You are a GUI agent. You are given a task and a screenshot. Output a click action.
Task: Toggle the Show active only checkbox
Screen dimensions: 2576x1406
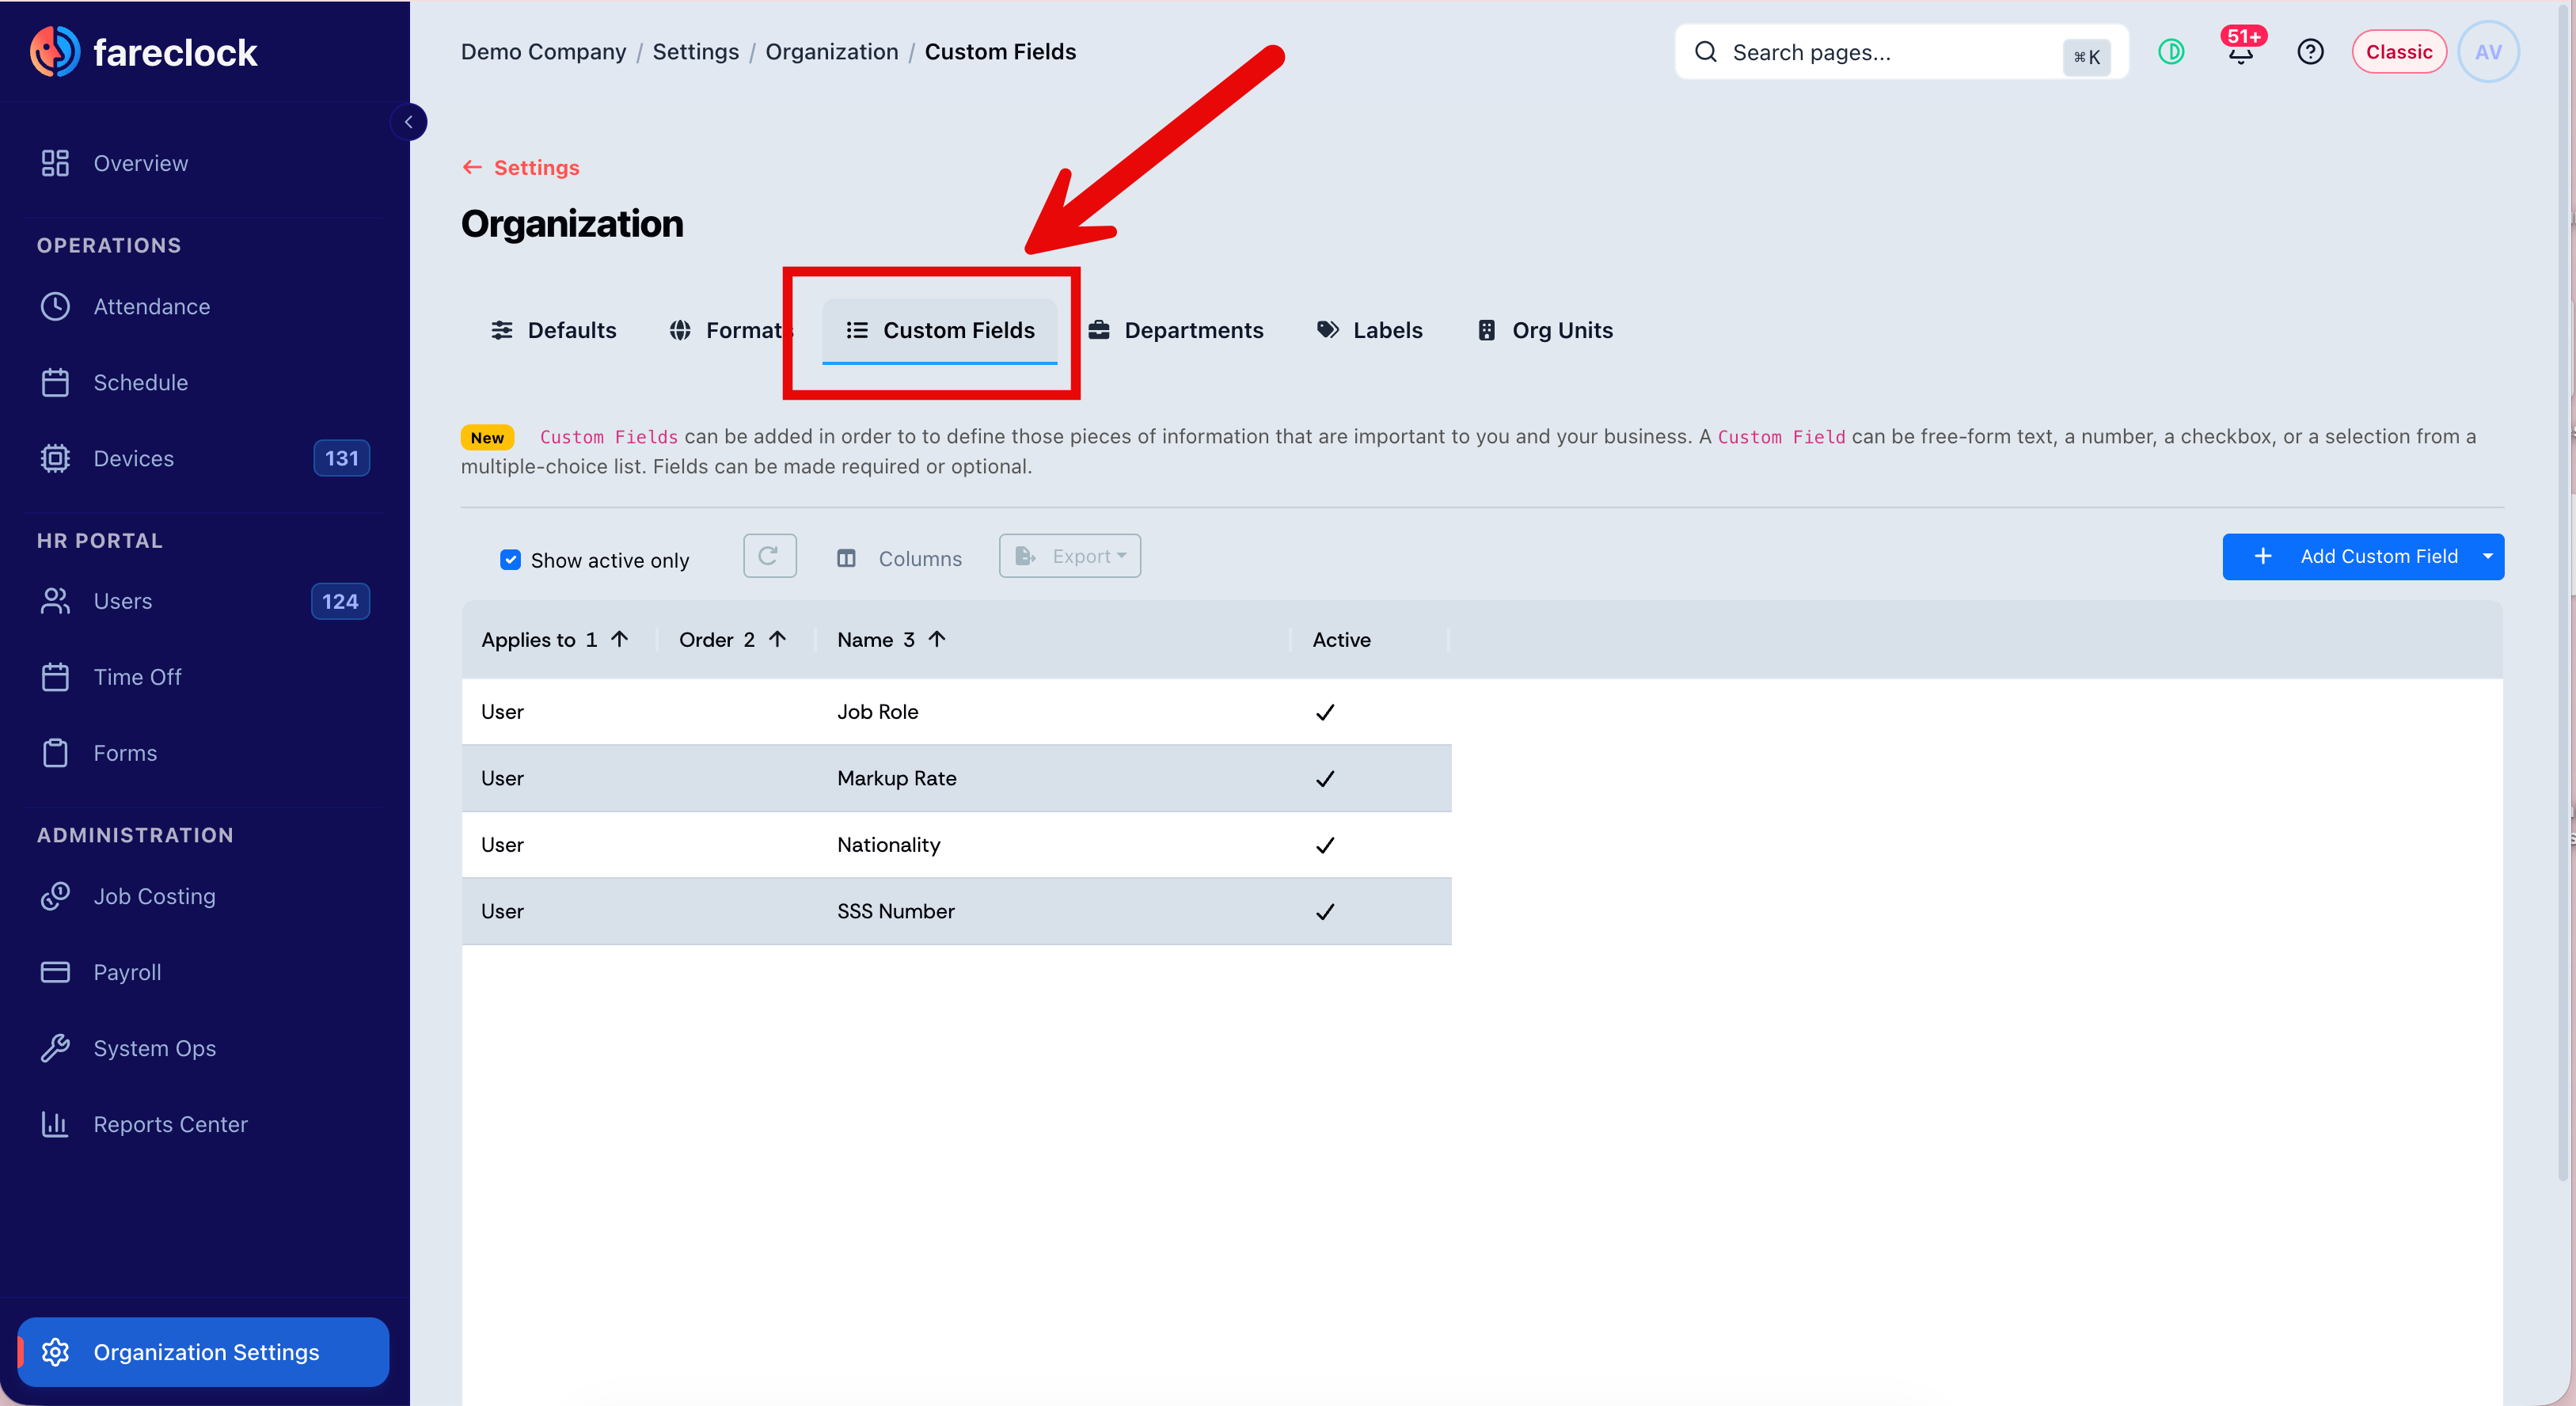[x=510, y=560]
